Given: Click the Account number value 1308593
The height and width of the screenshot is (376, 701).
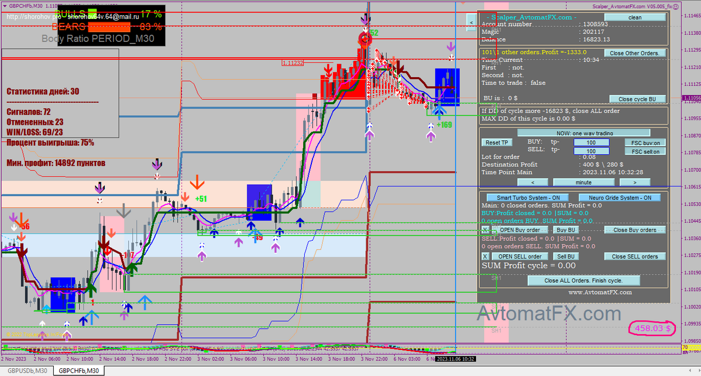Looking at the screenshot, I should [594, 24].
